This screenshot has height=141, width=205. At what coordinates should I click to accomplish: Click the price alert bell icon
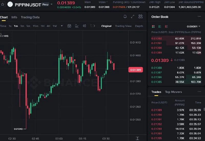125,16
